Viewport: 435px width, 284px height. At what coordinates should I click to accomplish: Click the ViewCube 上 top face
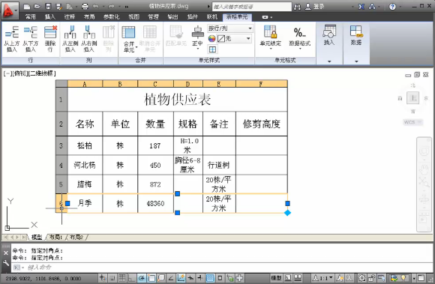[412, 98]
